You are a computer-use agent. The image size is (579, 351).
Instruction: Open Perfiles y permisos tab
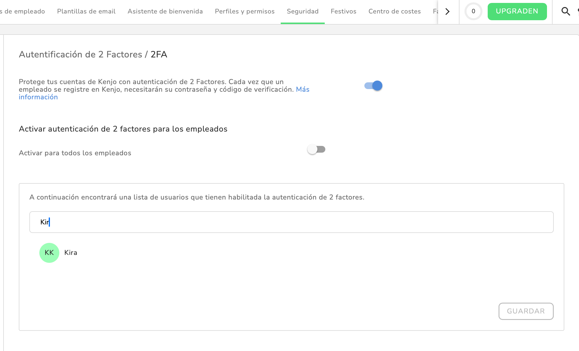pyautogui.click(x=245, y=11)
